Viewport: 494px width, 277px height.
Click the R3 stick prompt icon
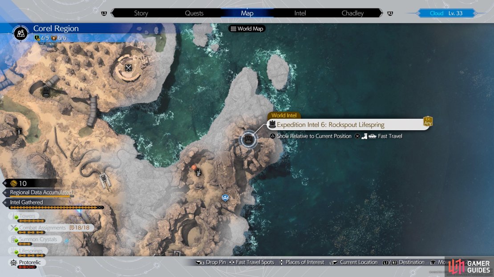[200, 262]
